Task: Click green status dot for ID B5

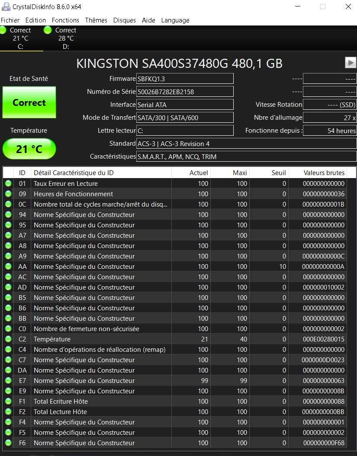Action: (x=8, y=297)
